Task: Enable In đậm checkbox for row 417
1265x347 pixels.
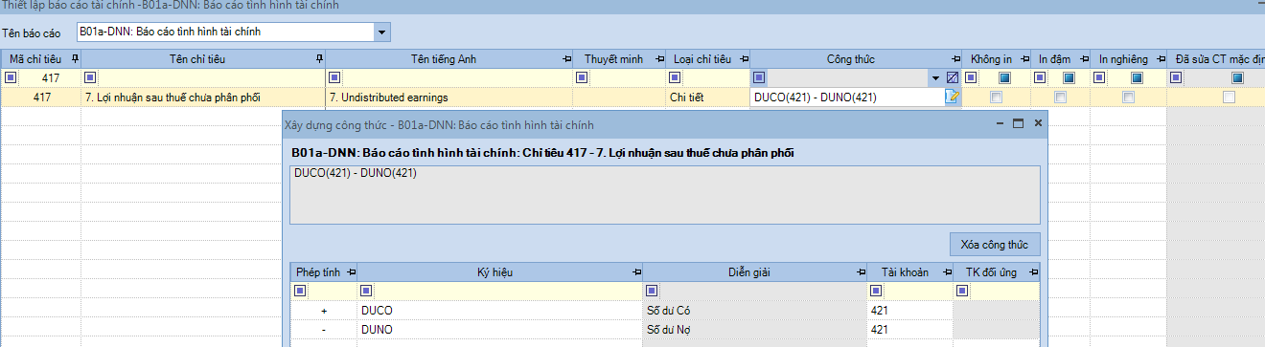Action: click(1061, 97)
